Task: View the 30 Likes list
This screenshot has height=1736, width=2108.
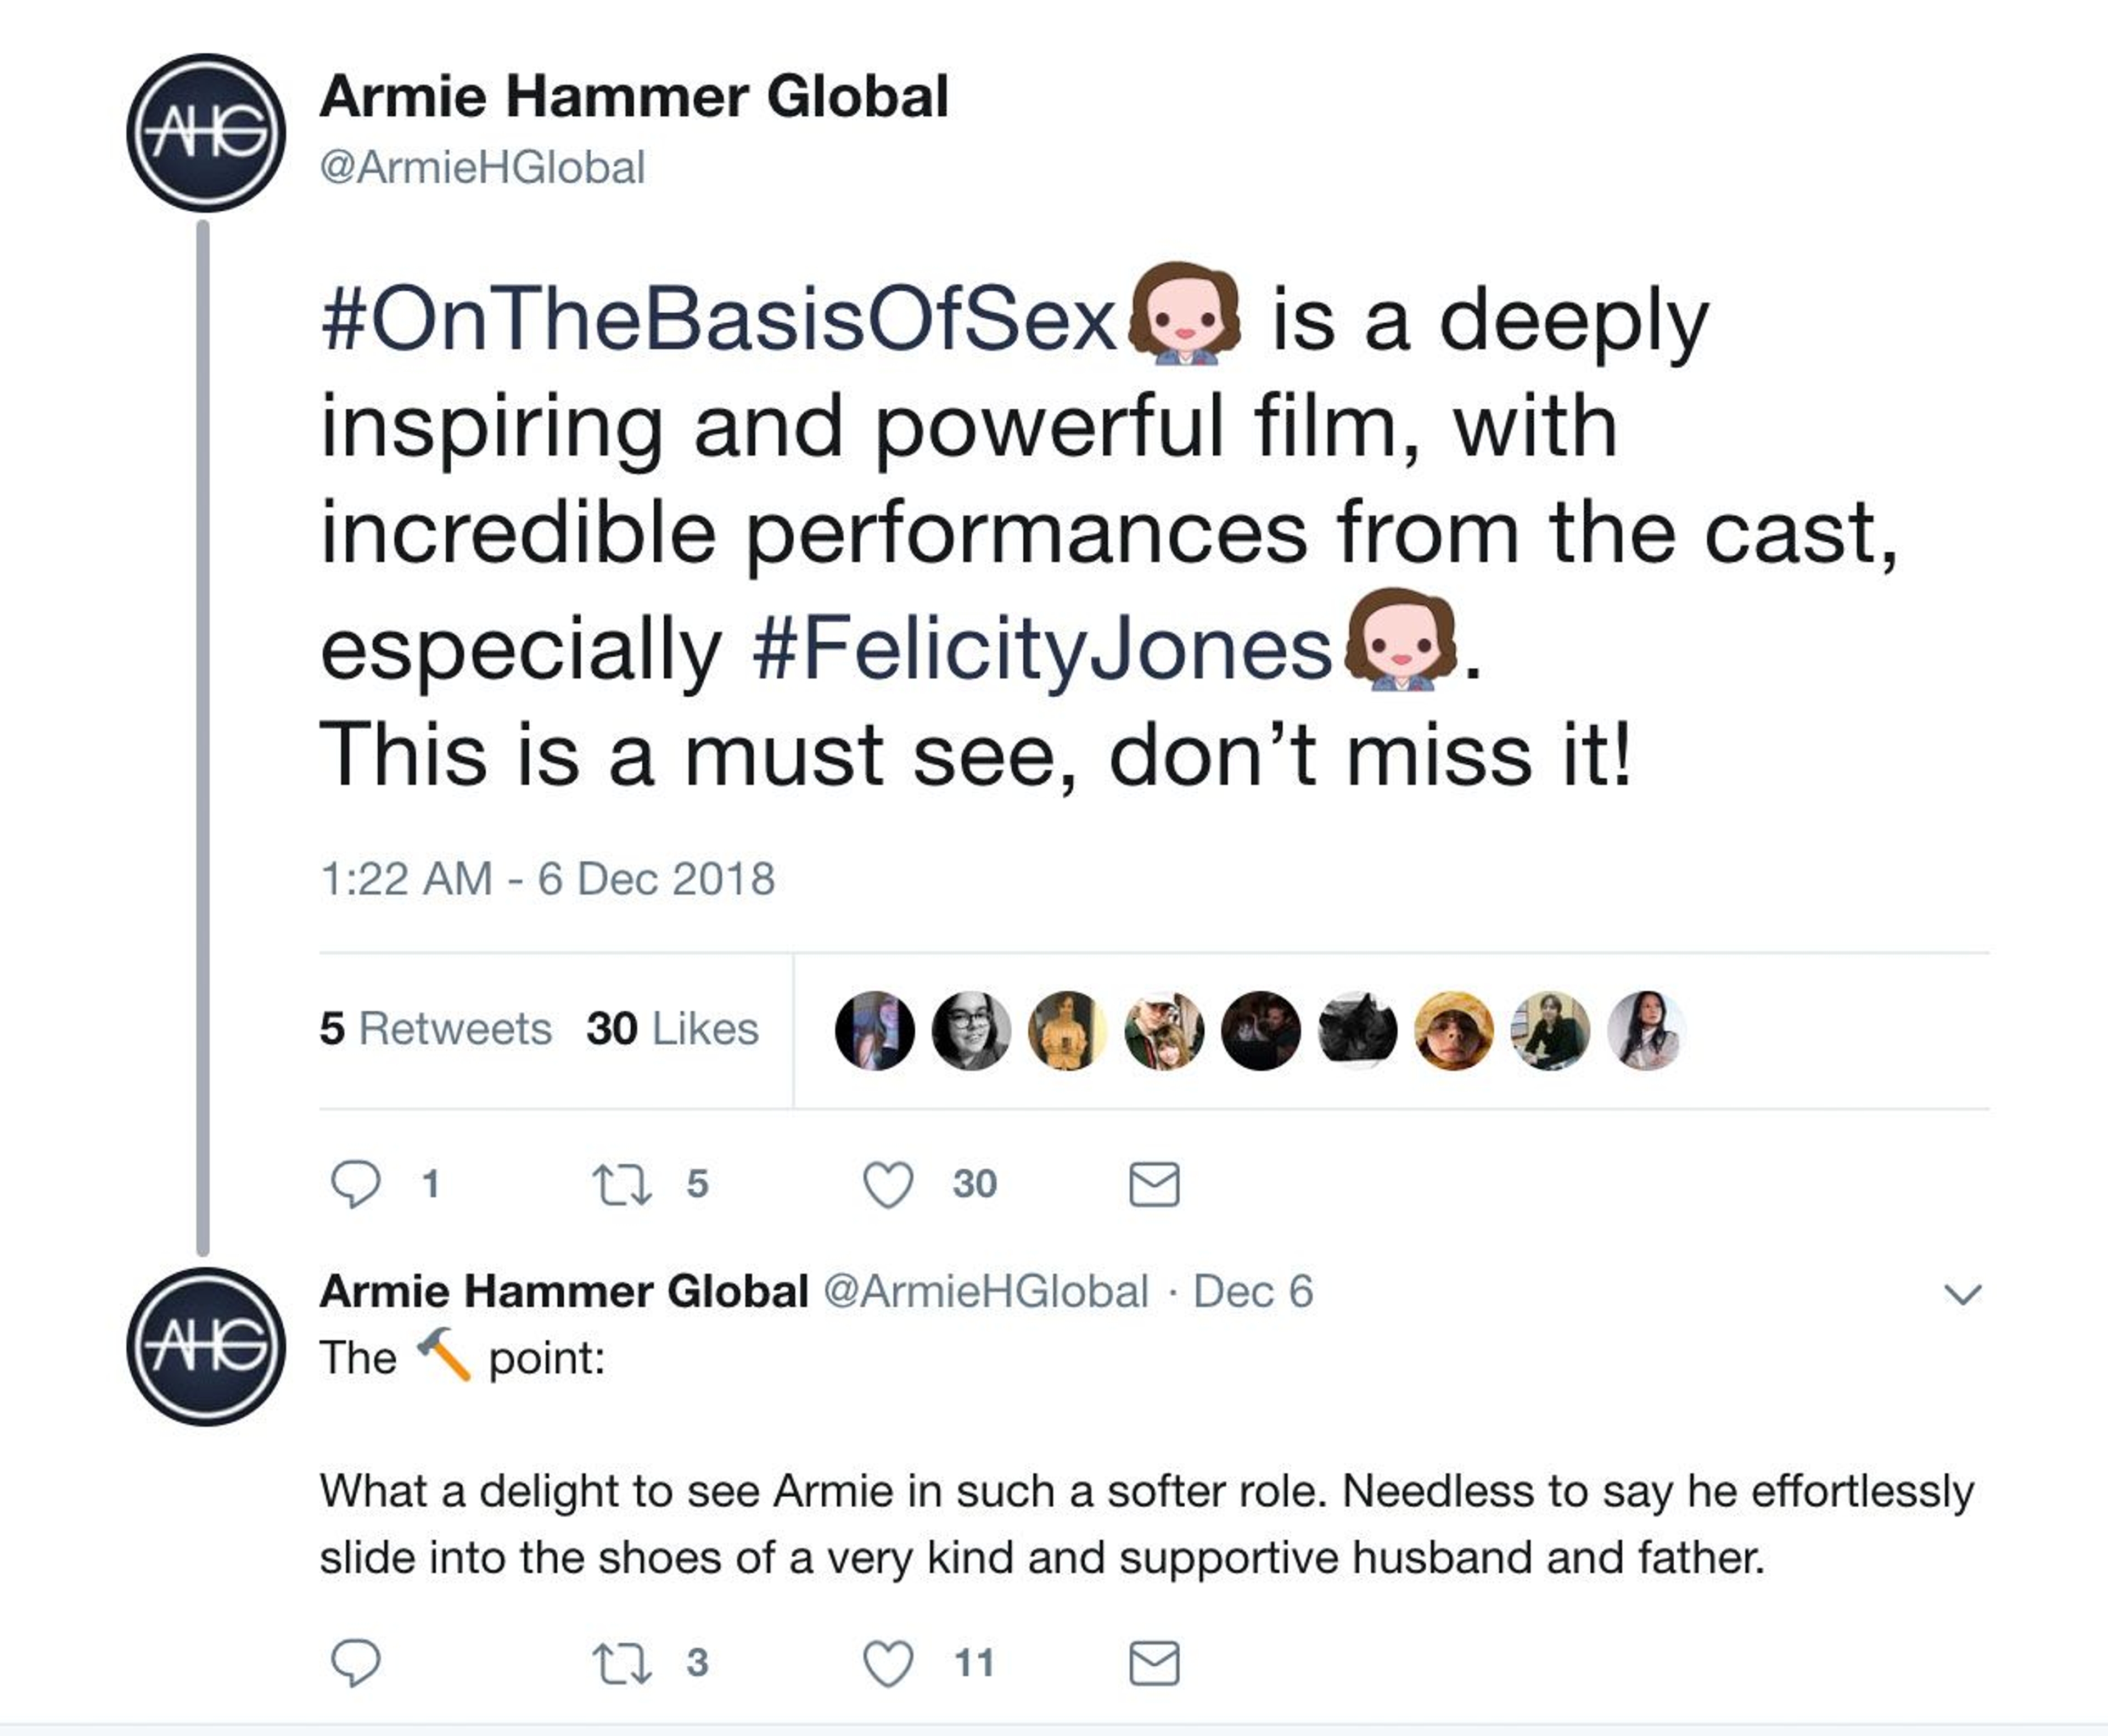Action: click(672, 1029)
